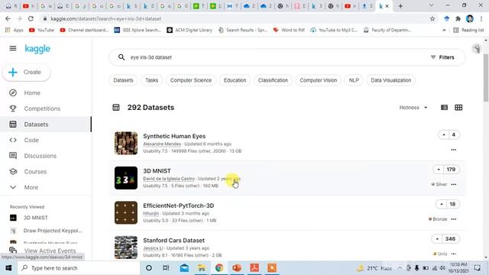
Task: Open David de la Iglesia Castro profile
Action: click(169, 179)
